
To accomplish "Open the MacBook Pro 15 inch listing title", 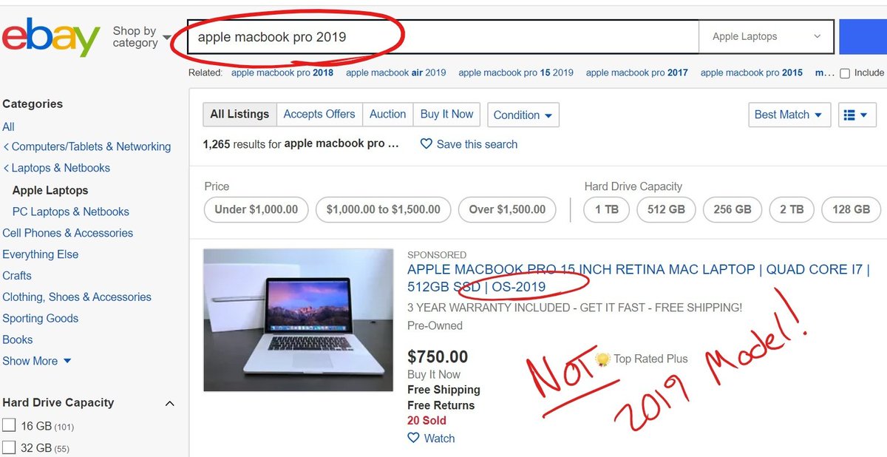I will coord(639,278).
